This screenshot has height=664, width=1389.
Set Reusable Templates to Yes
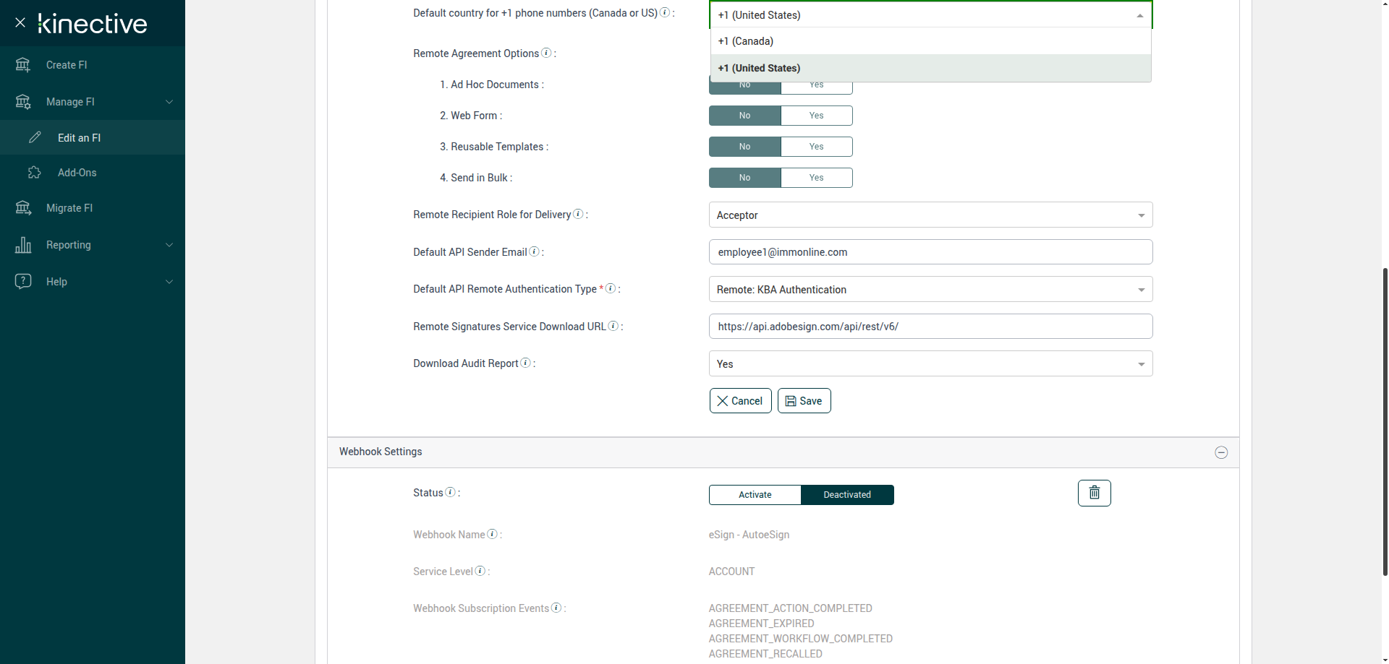[817, 147]
